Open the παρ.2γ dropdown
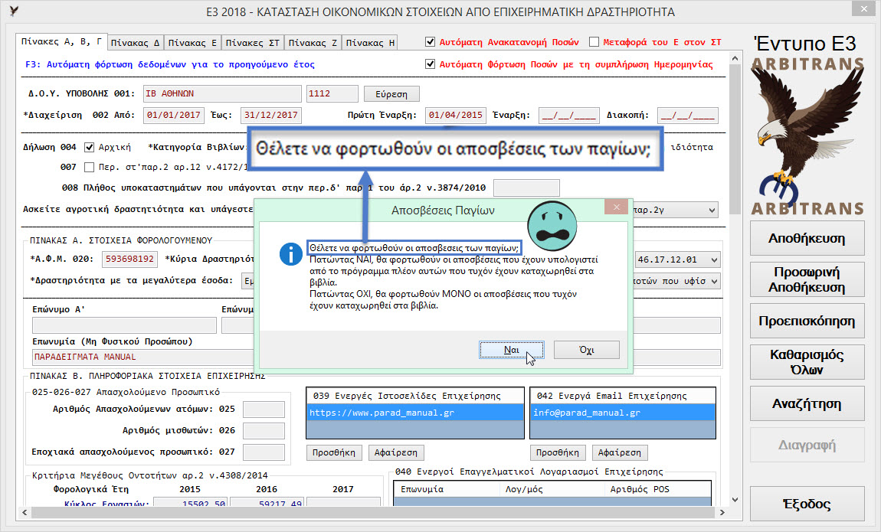881x532 pixels. tap(712, 210)
